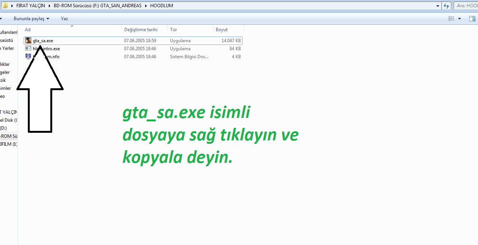
Task: Click the HOODLUM breadcrumb segment
Action: coord(162,6)
